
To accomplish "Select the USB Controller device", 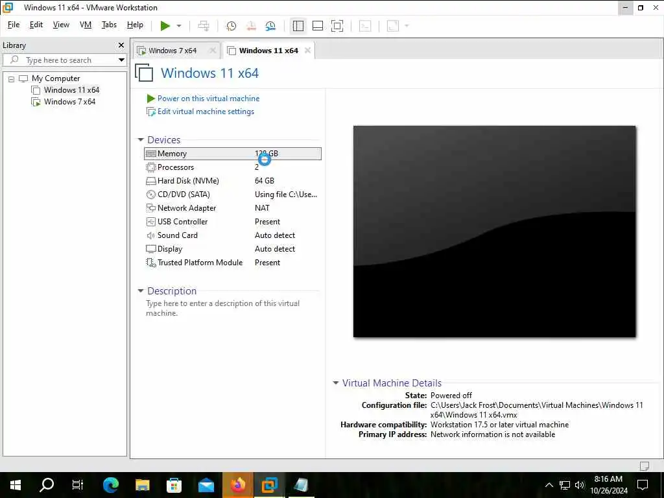I will 233,222.
